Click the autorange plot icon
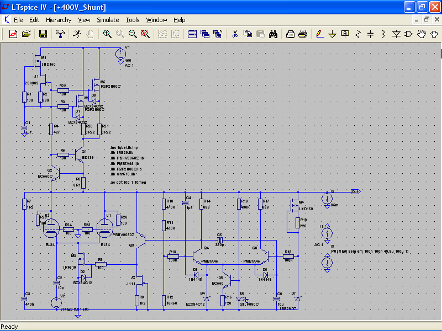442x331 pixels. [162, 34]
